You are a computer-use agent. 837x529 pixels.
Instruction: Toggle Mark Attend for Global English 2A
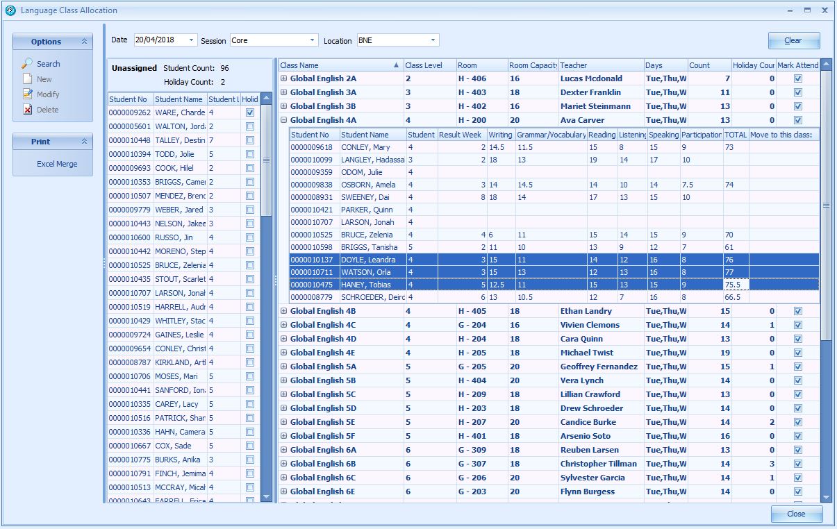pos(798,78)
